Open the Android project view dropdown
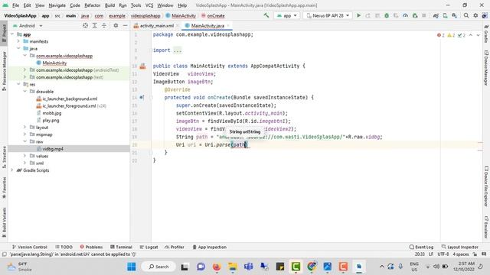This screenshot has height=275, width=490. pyautogui.click(x=28, y=25)
